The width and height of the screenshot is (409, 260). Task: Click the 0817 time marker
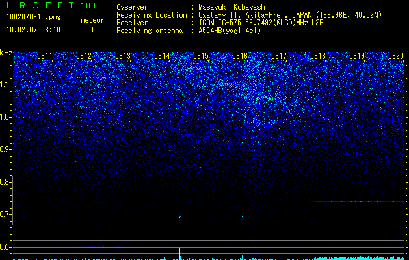click(x=279, y=55)
